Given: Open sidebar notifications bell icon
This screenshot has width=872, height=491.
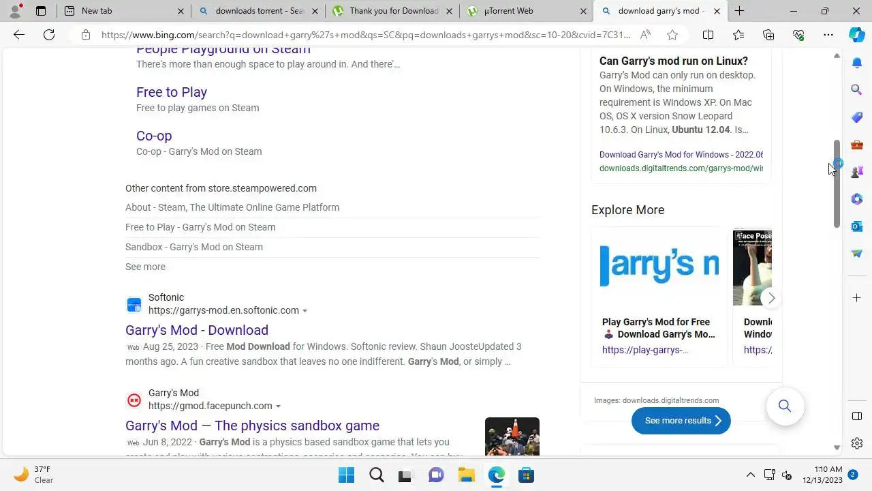Looking at the screenshot, I should pyautogui.click(x=857, y=63).
